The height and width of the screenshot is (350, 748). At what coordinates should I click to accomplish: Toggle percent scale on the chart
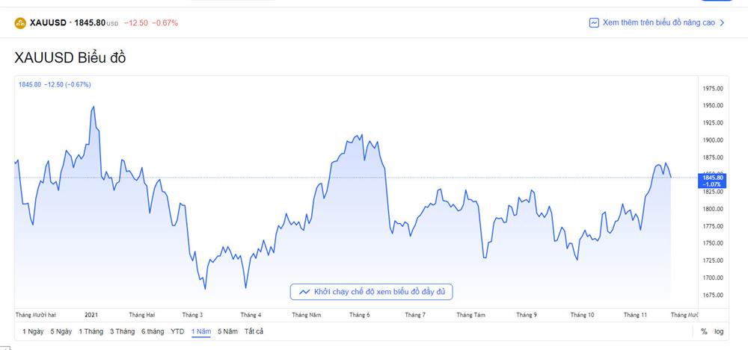coord(704,331)
